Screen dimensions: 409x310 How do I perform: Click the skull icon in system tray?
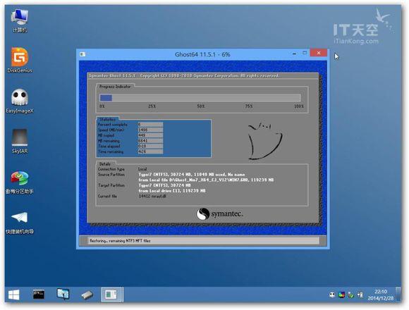pos(332,295)
